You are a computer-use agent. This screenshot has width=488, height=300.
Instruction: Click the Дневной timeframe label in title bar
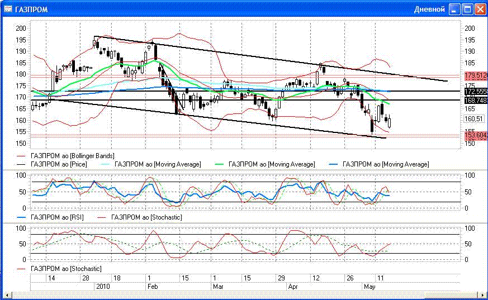(429, 9)
